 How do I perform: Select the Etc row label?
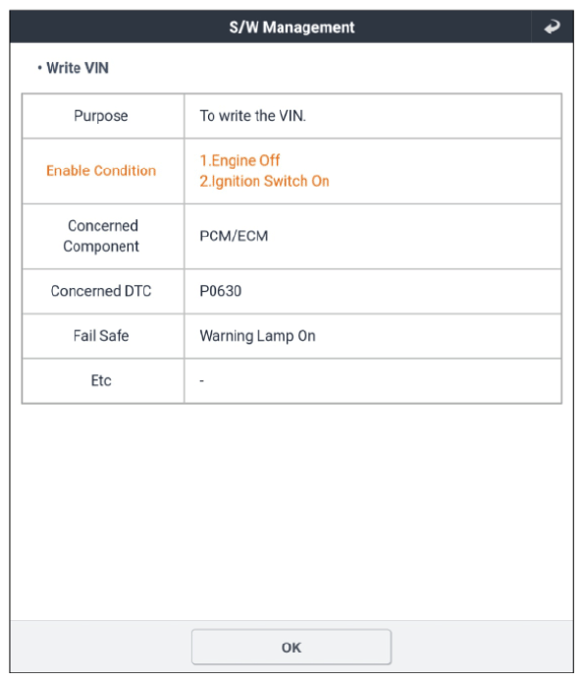pyautogui.click(x=101, y=380)
